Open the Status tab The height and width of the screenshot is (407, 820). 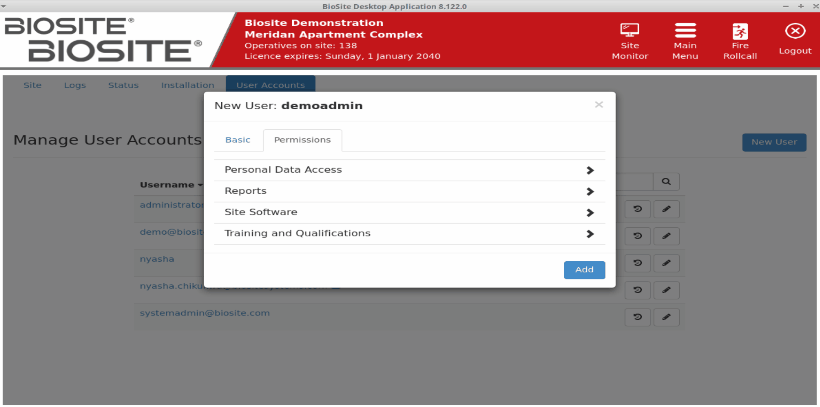pos(123,85)
